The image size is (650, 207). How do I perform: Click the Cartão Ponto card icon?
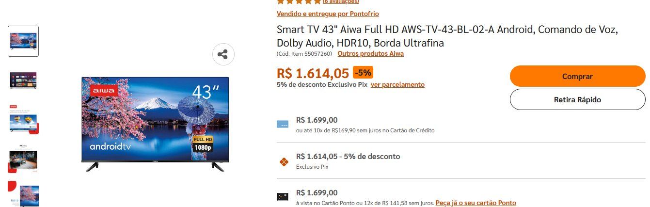pyautogui.click(x=283, y=196)
